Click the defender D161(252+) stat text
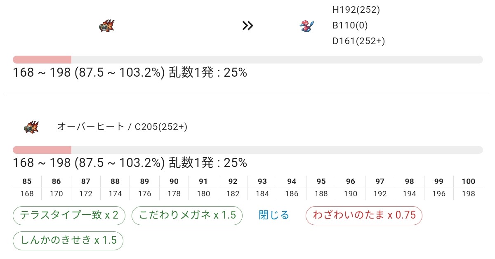Image resolution: width=495 pixels, height=259 pixels. 358,41
